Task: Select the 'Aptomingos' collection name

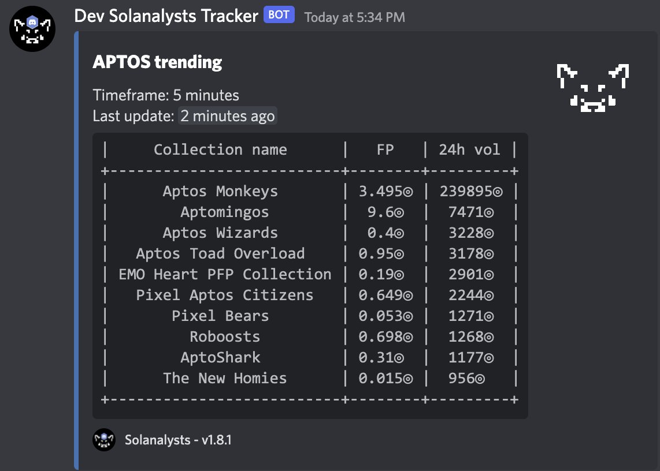Action: coord(224,212)
